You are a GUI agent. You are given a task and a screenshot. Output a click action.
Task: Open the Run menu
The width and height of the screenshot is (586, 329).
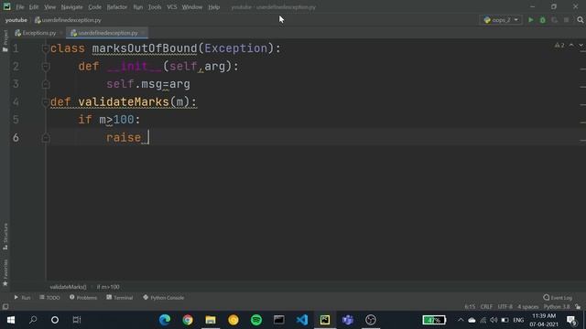pos(138,7)
